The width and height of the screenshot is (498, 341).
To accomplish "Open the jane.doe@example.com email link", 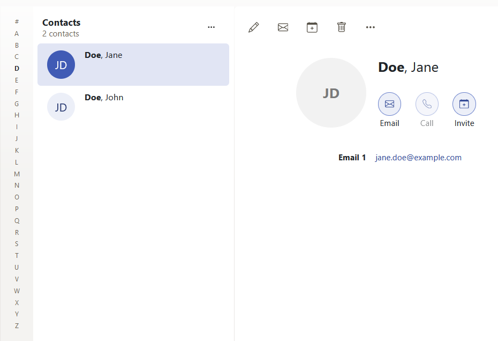I will [418, 158].
